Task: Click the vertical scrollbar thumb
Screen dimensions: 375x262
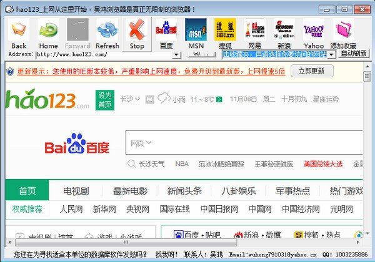Action: pyautogui.click(x=367, y=76)
